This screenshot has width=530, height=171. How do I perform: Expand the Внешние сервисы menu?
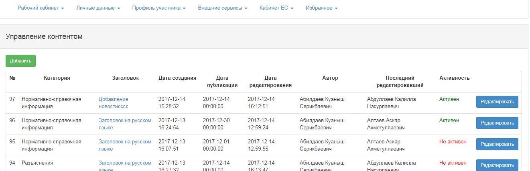222,8
